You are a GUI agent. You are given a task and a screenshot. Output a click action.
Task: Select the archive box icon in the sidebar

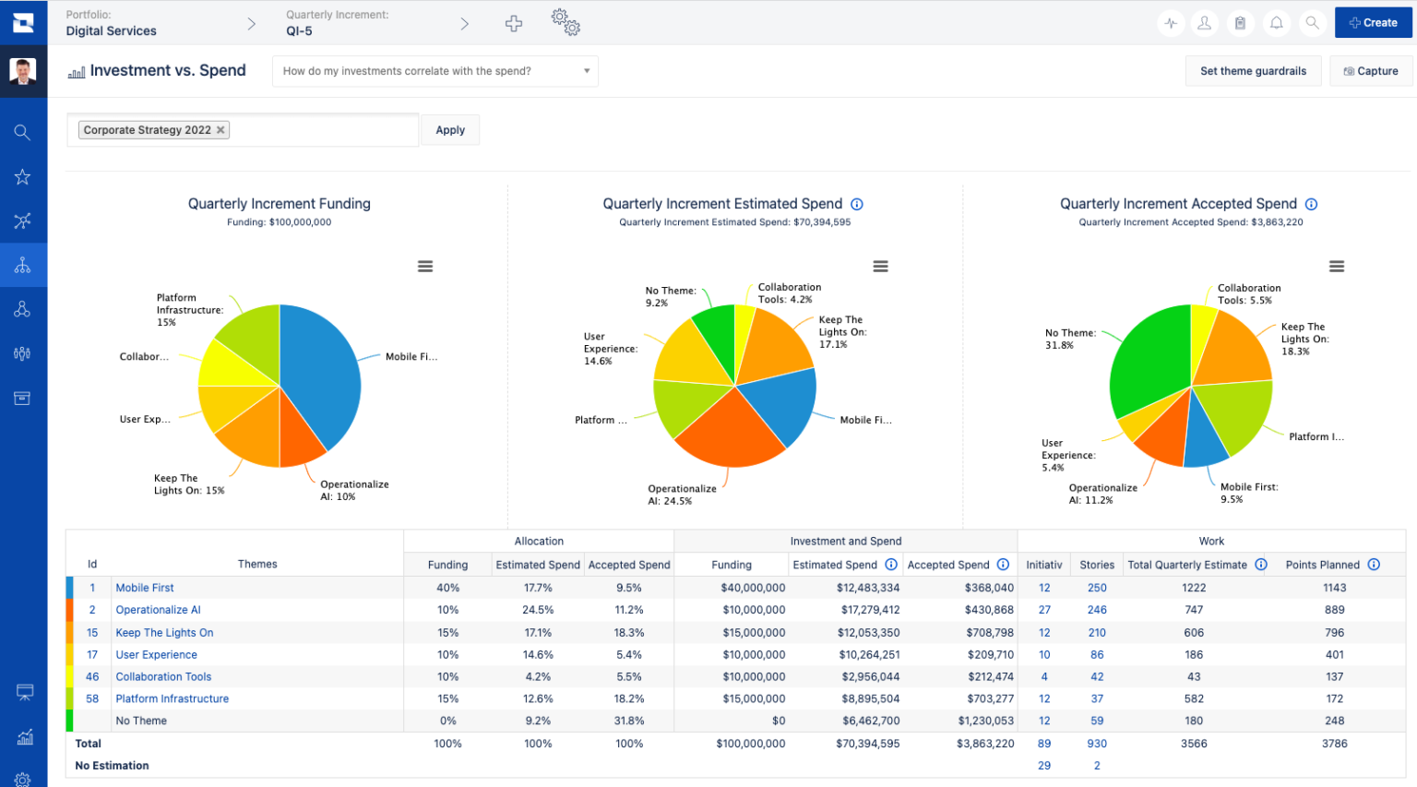click(24, 398)
